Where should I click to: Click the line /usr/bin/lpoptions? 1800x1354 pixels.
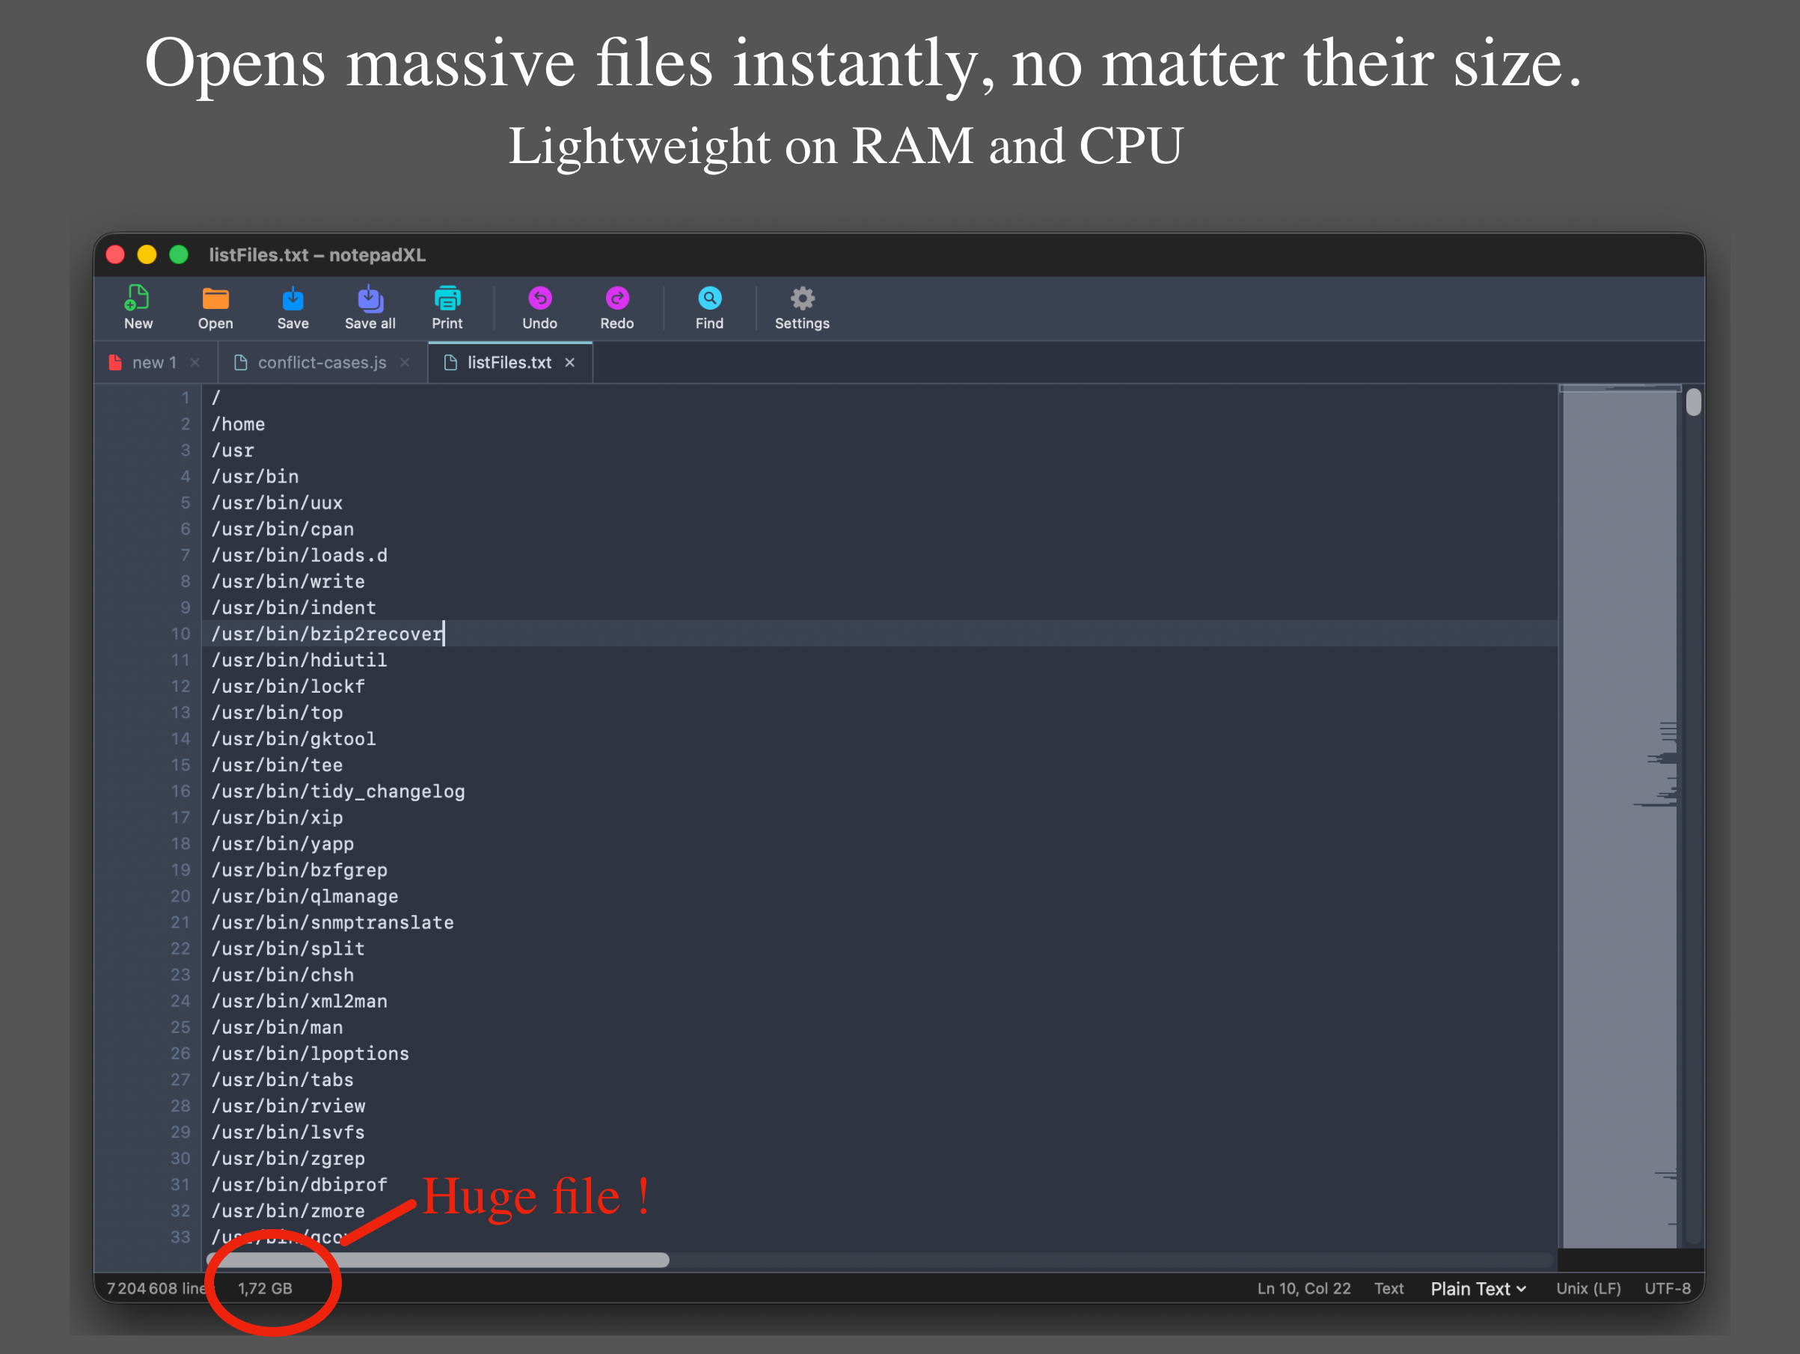click(x=310, y=1053)
